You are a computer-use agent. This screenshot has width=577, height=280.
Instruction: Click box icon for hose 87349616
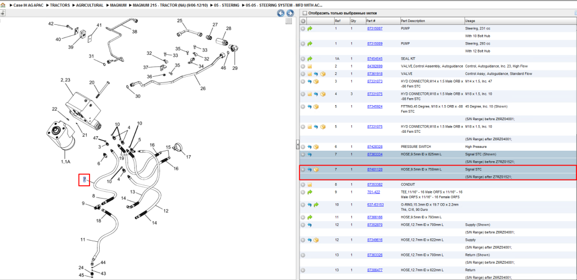coord(316,240)
